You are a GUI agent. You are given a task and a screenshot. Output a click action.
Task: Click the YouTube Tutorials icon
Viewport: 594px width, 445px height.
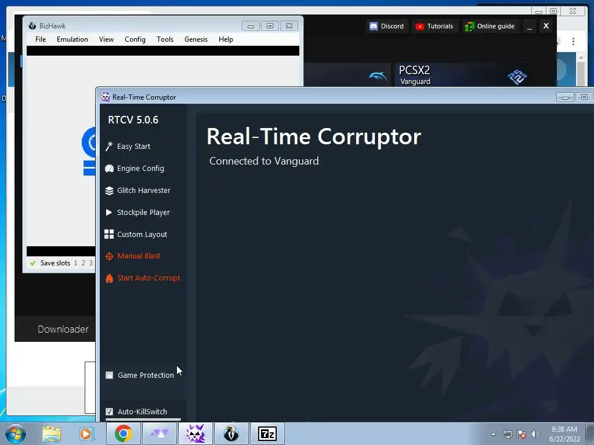(419, 26)
